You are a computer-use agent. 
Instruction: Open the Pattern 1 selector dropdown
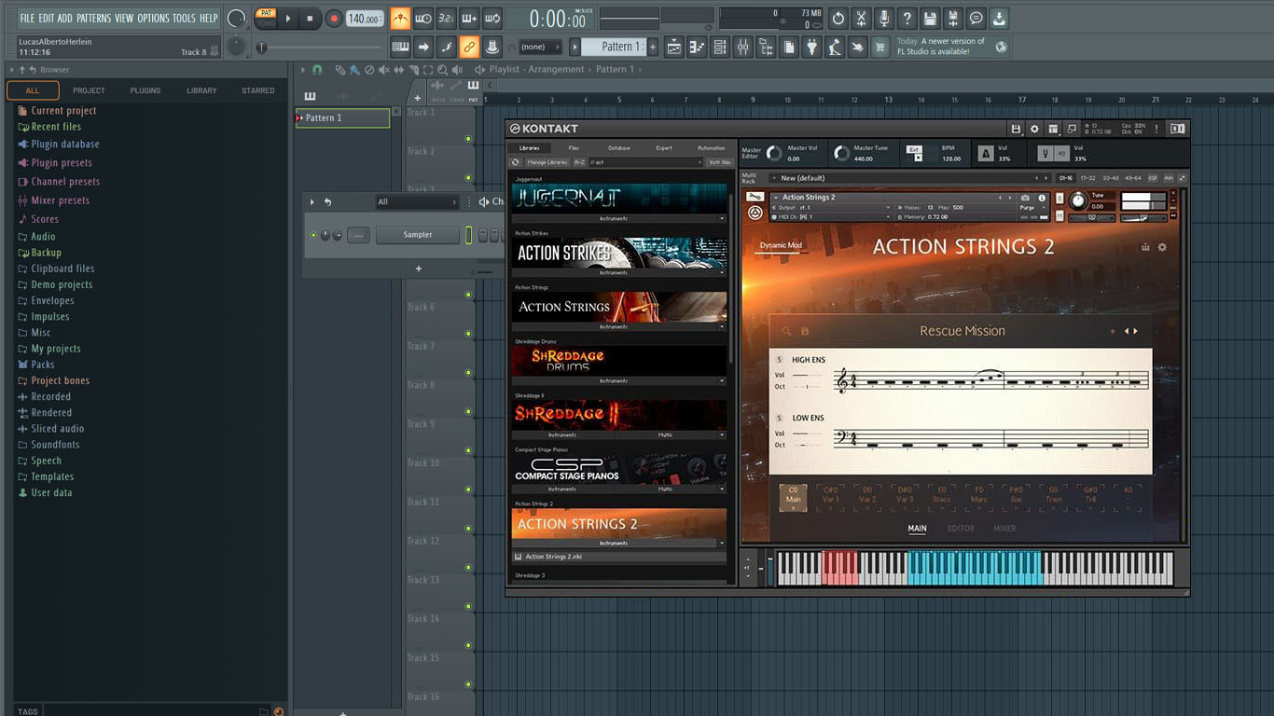pyautogui.click(x=613, y=47)
